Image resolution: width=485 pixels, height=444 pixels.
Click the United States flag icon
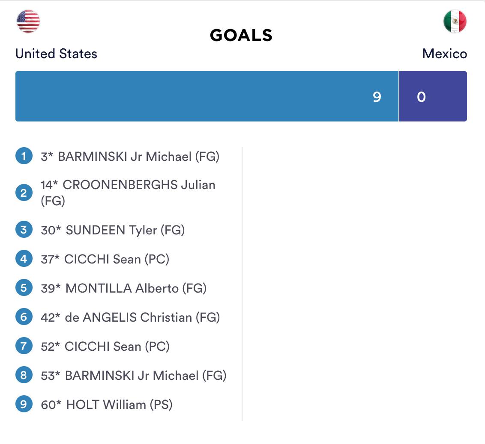(x=28, y=21)
